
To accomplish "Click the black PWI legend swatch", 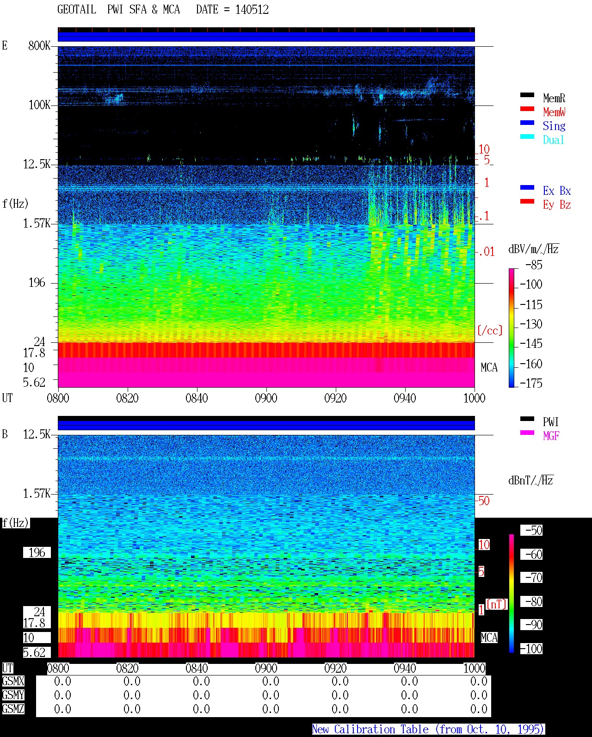I will click(527, 419).
